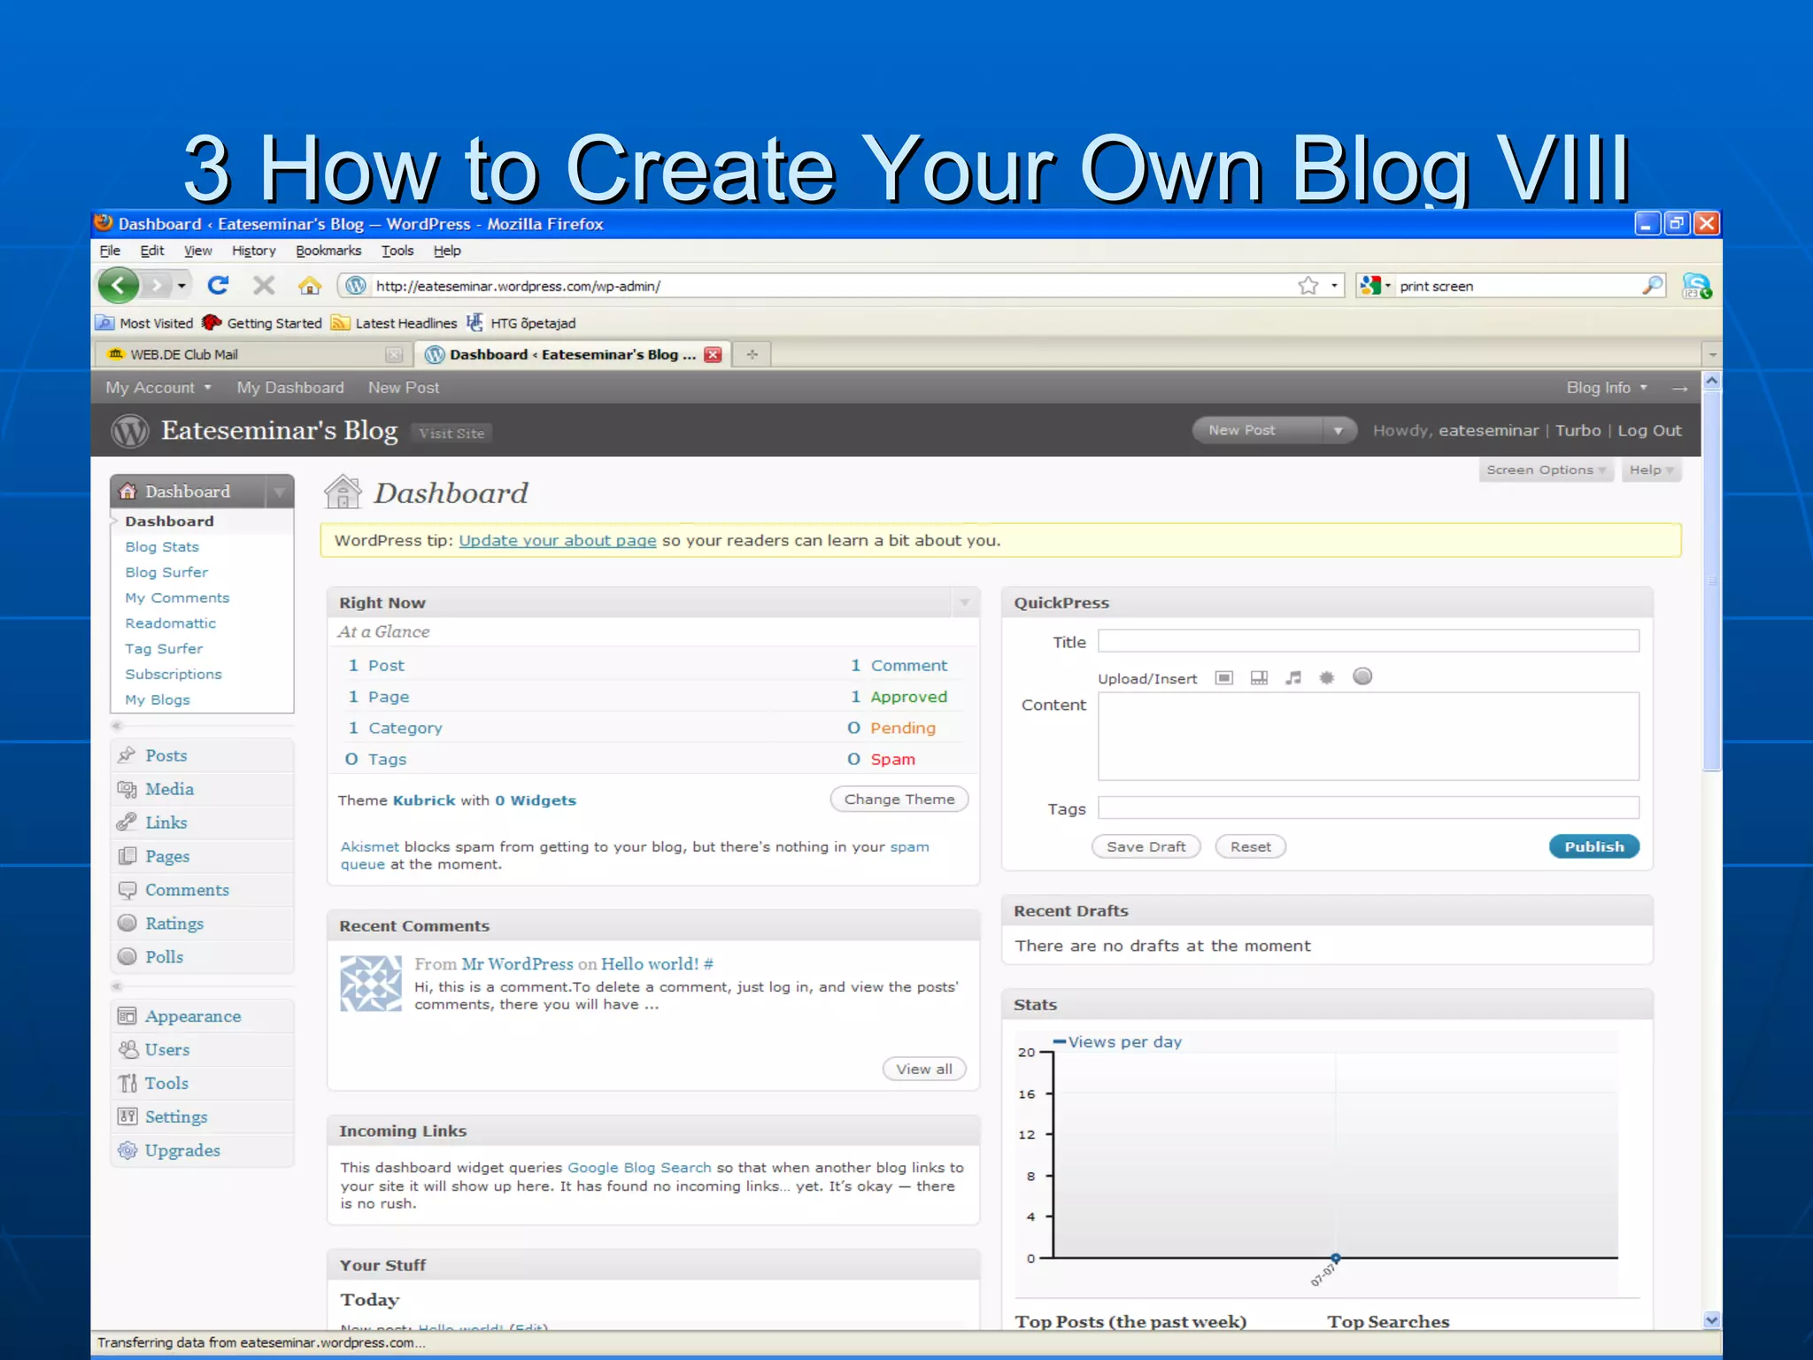The width and height of the screenshot is (1813, 1360).
Task: Open the Tools section in sidebar
Action: click(x=202, y=1084)
